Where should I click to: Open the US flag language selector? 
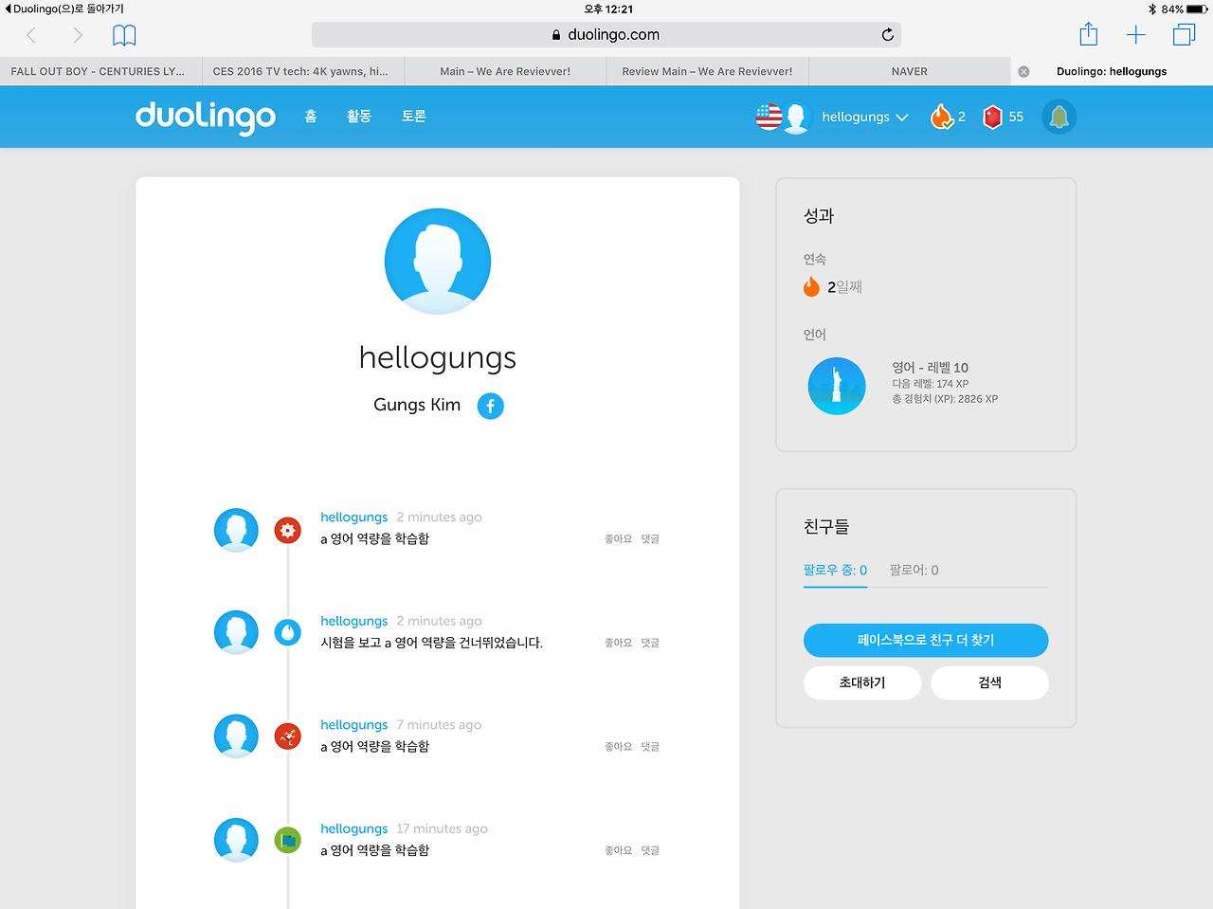769,117
